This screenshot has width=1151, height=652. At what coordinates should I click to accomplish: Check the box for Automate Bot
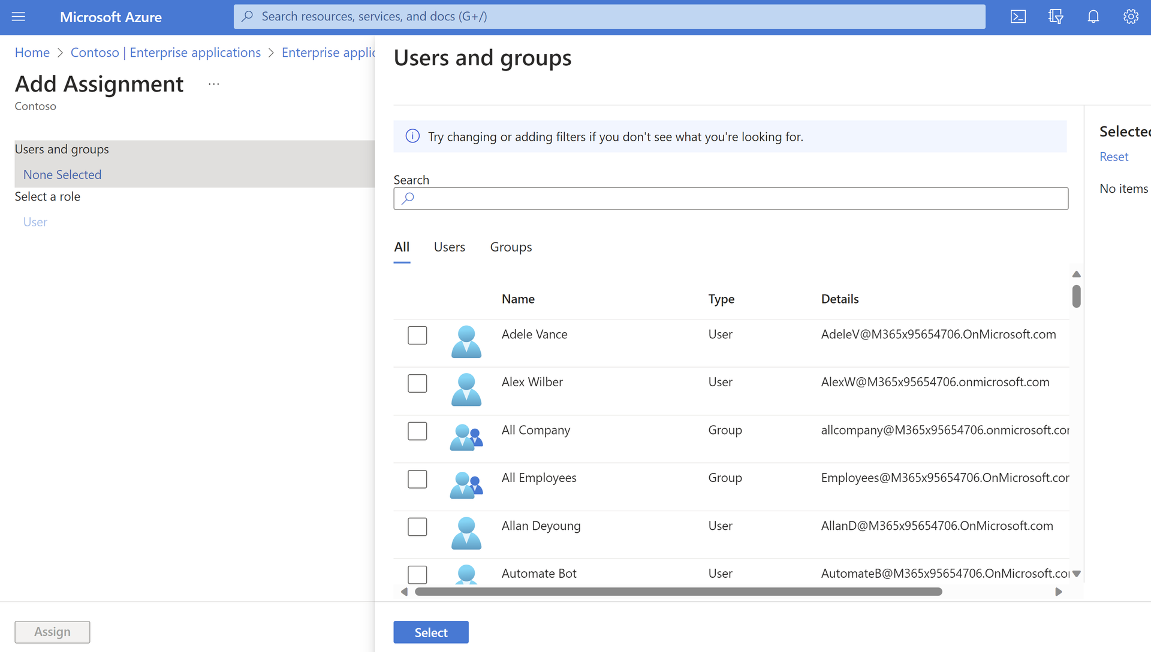point(417,575)
